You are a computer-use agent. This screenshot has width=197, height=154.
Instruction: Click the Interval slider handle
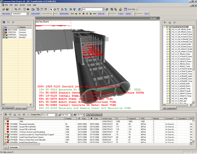click(108, 14)
